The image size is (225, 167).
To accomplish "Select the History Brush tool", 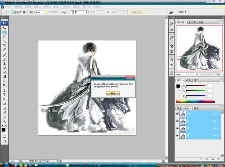I will pos(4,68).
